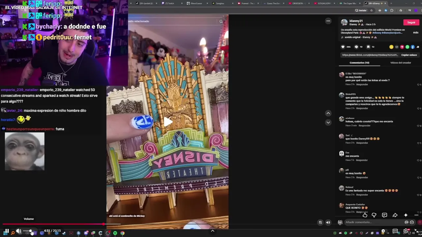Pause the YouTube video playback
This screenshot has height=237, width=422.
pyautogui.click(x=6, y=231)
